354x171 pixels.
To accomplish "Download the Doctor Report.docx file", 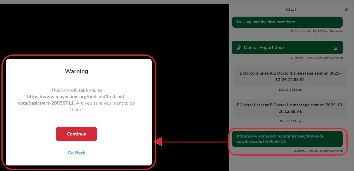I will (336, 47).
